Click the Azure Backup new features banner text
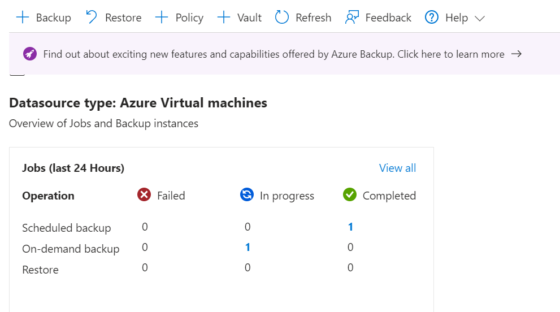 pyautogui.click(x=274, y=54)
